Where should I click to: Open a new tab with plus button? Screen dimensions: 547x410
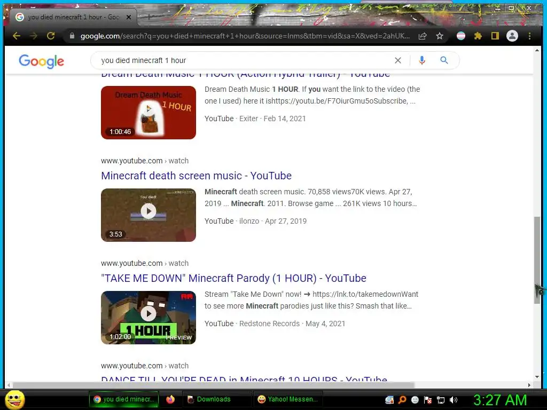149,17
